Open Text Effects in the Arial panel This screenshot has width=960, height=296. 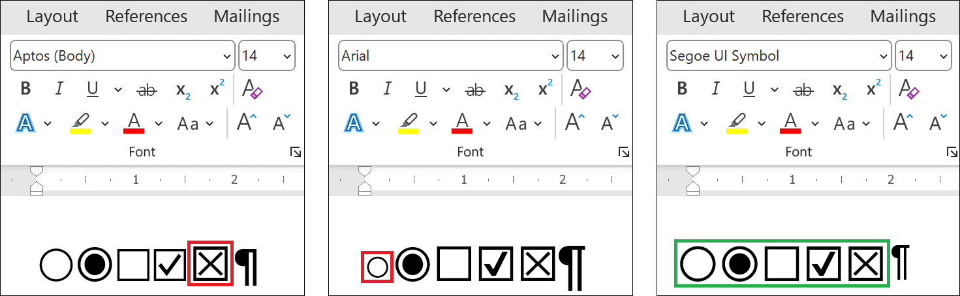point(355,123)
